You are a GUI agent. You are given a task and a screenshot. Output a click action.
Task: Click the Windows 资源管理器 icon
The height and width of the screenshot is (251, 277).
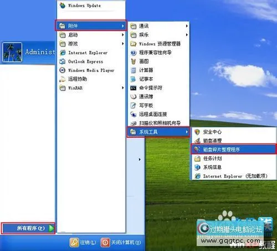click(134, 44)
